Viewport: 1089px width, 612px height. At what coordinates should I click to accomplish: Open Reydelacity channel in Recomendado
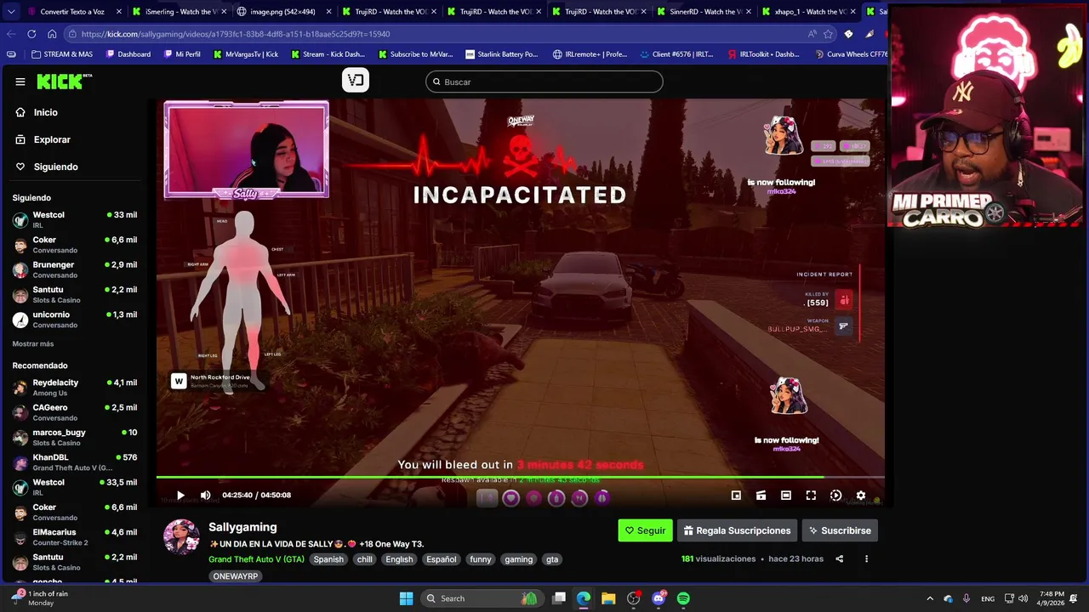coord(75,388)
